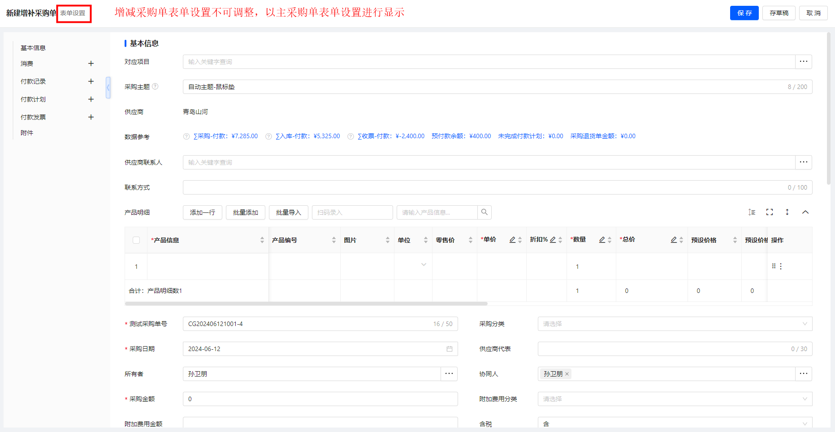835x432 pixels.
Task: Click the 采购金额 input field
Action: pyautogui.click(x=320, y=399)
